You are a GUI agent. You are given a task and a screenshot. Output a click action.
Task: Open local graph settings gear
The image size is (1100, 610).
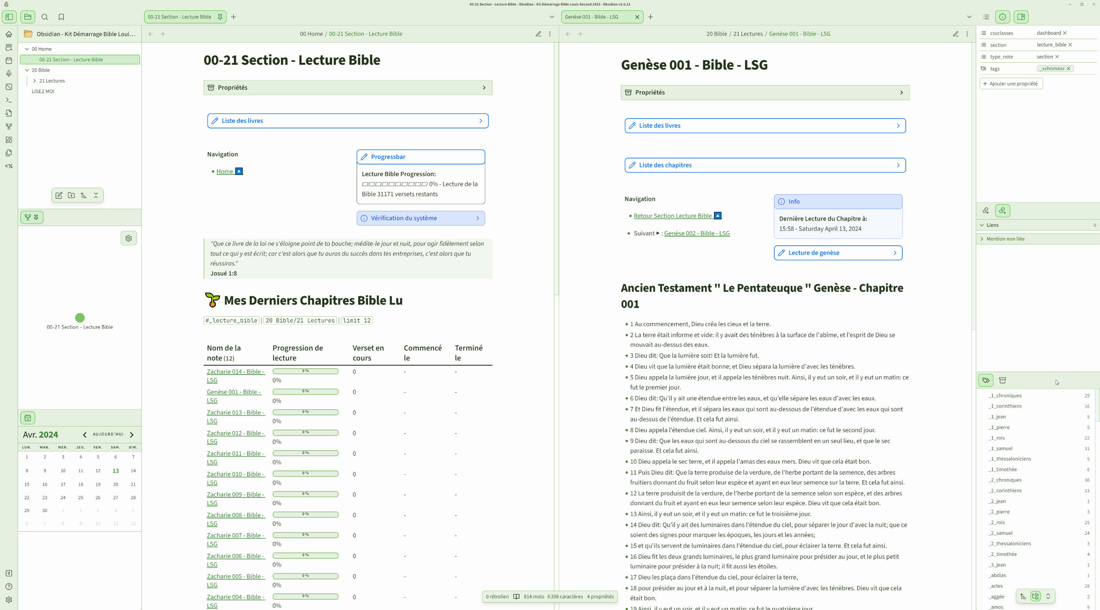(128, 238)
